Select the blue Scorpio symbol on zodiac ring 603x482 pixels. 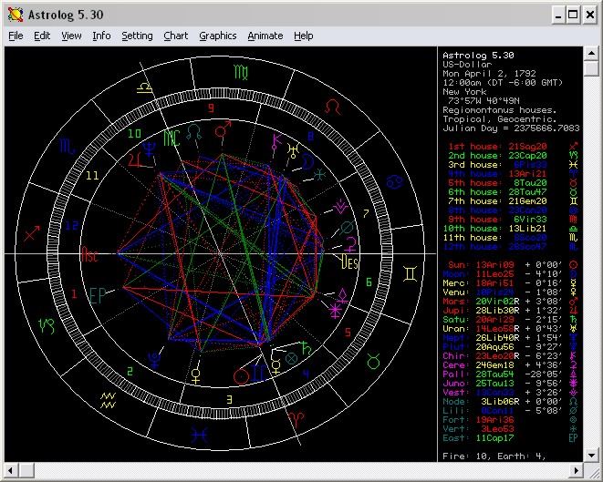point(68,145)
